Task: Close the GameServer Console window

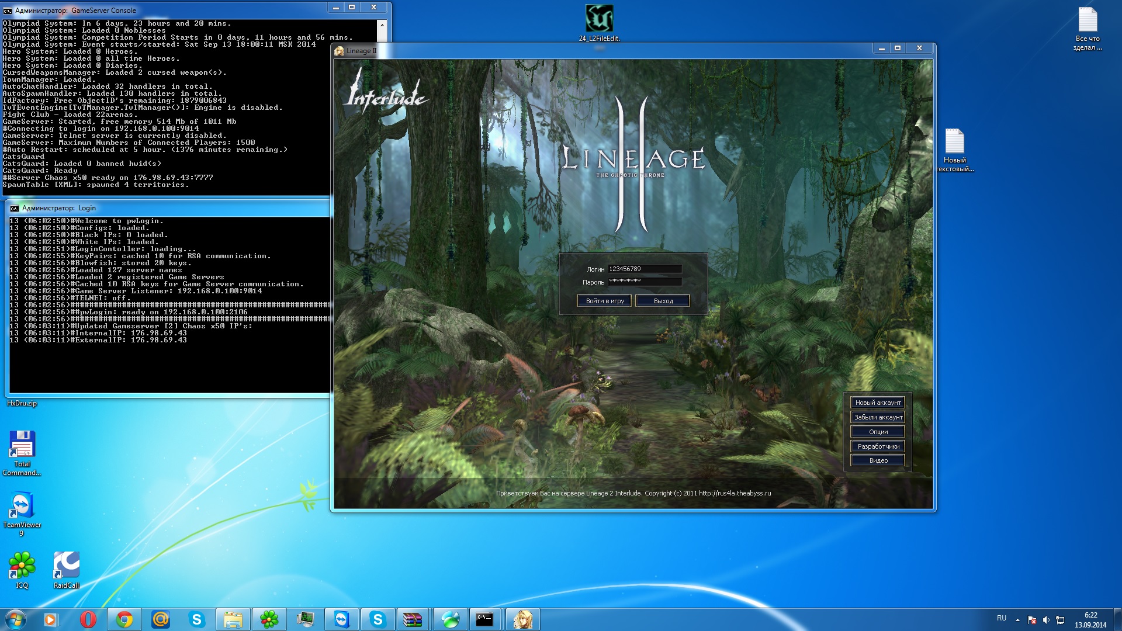Action: [x=373, y=8]
